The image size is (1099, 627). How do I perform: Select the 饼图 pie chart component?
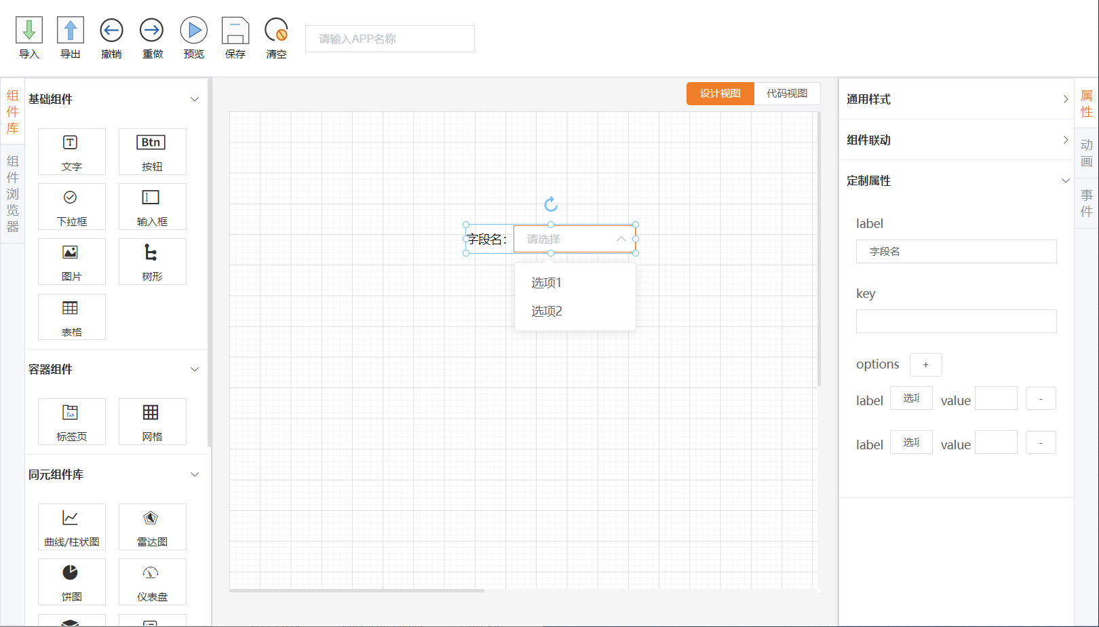(x=72, y=582)
